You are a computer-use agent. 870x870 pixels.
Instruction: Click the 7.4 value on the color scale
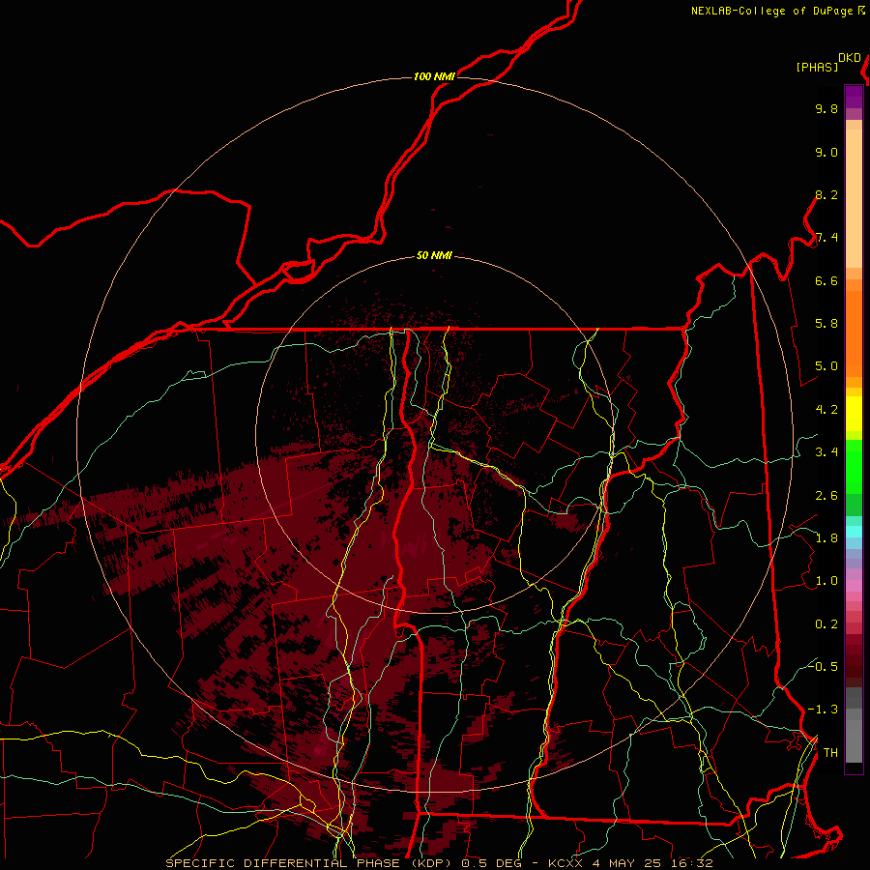pyautogui.click(x=826, y=238)
